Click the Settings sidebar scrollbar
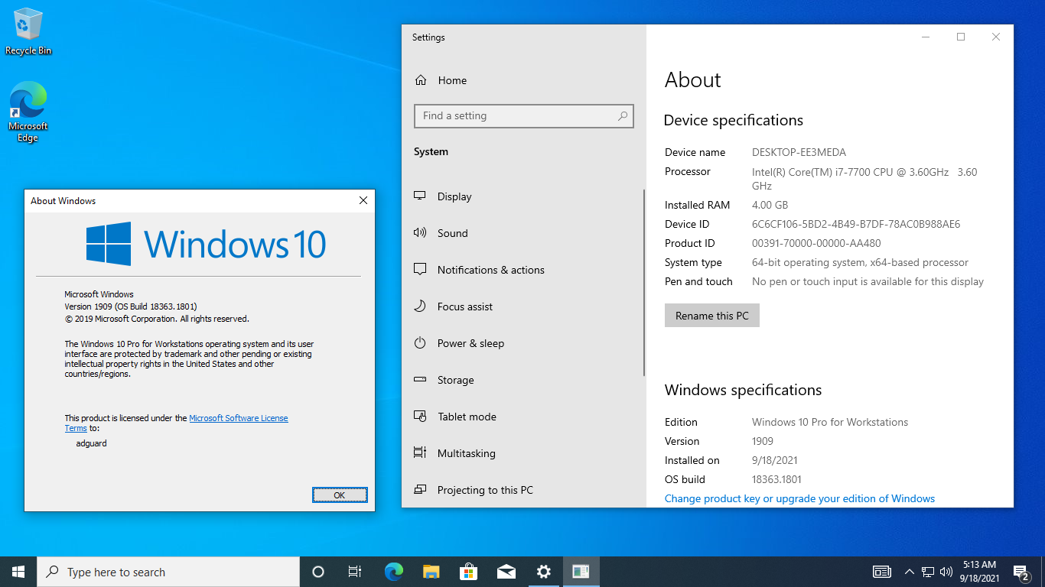 pos(644,283)
